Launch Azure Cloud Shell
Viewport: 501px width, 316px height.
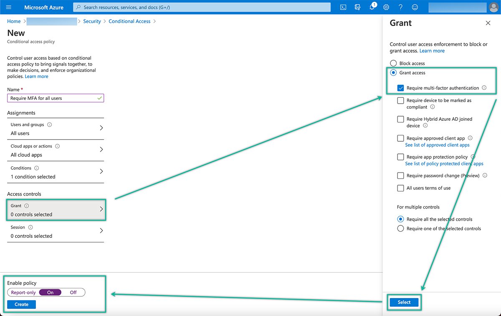[343, 7]
